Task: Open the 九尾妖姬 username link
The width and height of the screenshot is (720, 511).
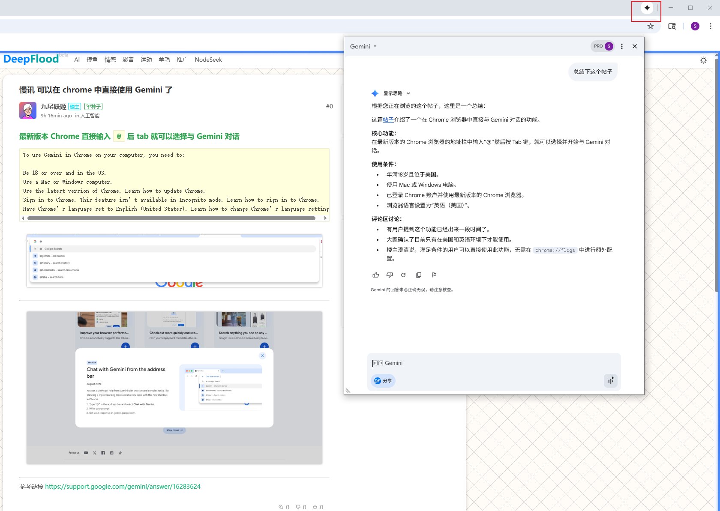Action: [x=53, y=106]
